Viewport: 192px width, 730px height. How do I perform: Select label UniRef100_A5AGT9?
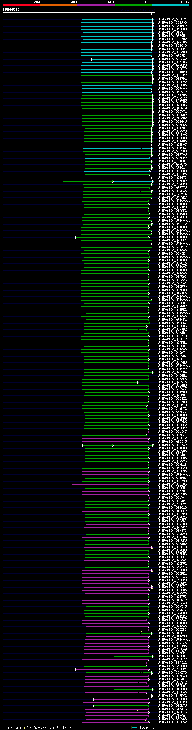(x=172, y=69)
